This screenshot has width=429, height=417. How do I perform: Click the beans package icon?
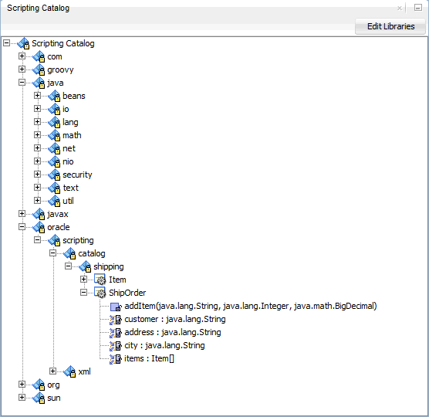point(54,96)
